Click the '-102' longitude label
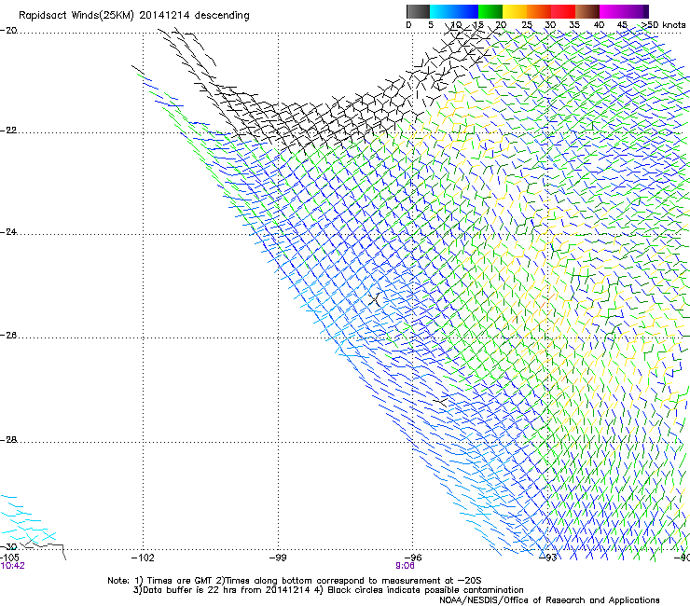This screenshot has width=690, height=606. pyautogui.click(x=143, y=558)
